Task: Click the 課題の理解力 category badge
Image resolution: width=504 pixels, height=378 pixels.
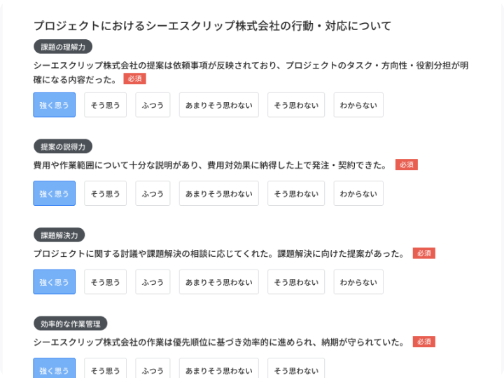Action: [63, 47]
